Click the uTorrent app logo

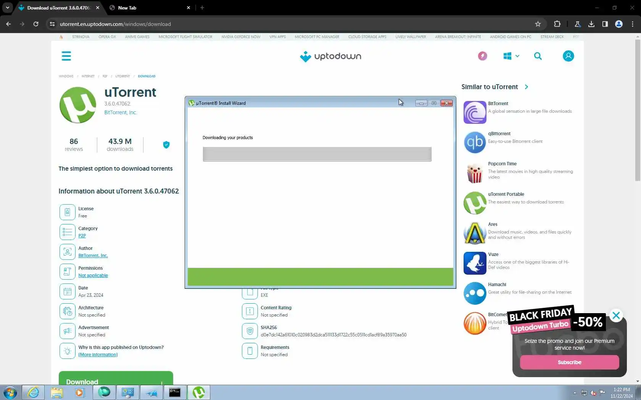click(x=78, y=105)
